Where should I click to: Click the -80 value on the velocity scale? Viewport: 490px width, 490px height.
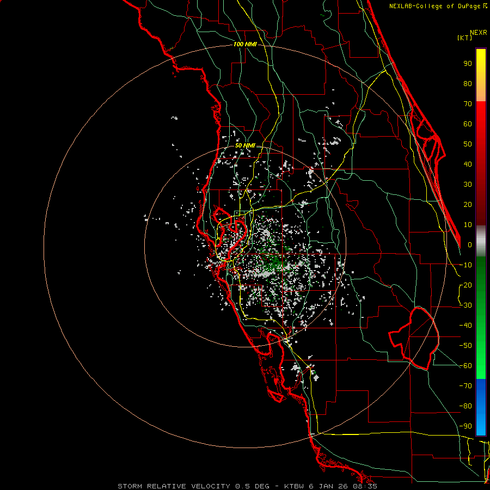tap(465, 406)
